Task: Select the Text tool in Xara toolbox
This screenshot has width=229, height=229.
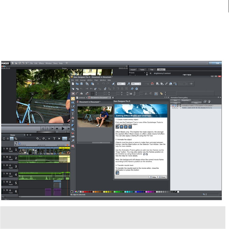Action: (73, 114)
